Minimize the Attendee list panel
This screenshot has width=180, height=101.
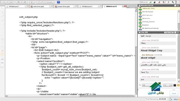pyautogui.click(x=175, y=6)
